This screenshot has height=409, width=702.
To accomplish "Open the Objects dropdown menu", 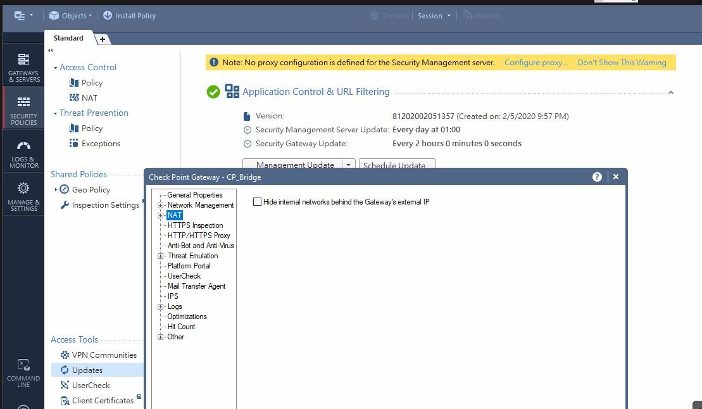I will (x=71, y=16).
